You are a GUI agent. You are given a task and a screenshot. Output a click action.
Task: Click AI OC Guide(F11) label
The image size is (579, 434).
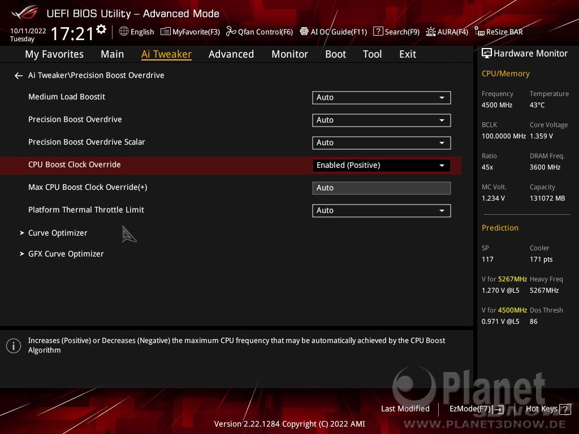339,32
